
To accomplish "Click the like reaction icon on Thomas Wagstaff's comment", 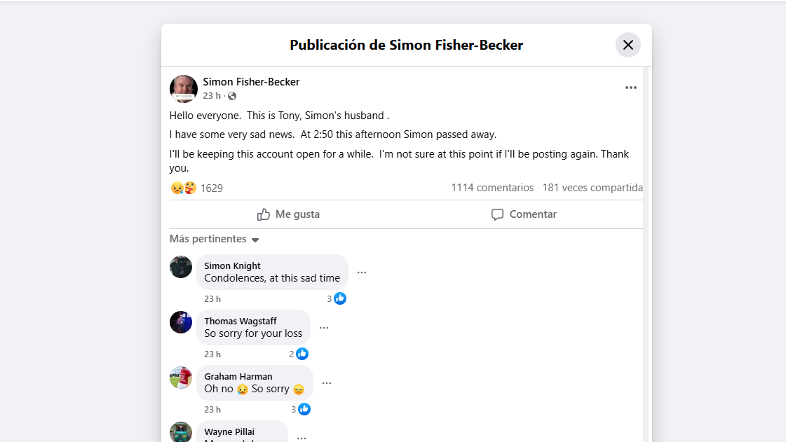I will [x=302, y=354].
